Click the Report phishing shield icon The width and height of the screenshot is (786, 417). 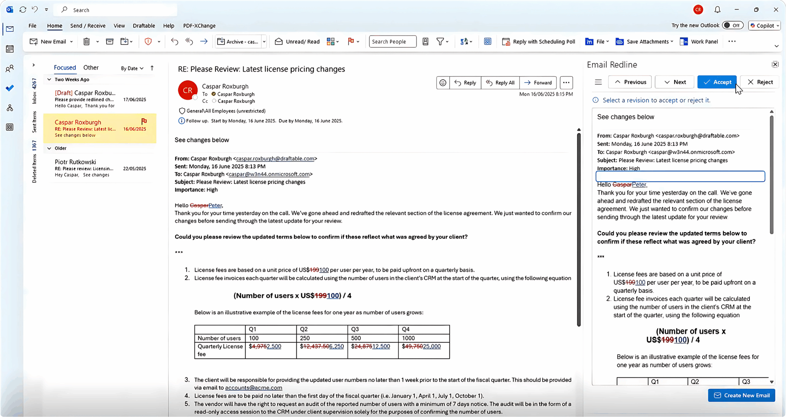[x=148, y=41]
